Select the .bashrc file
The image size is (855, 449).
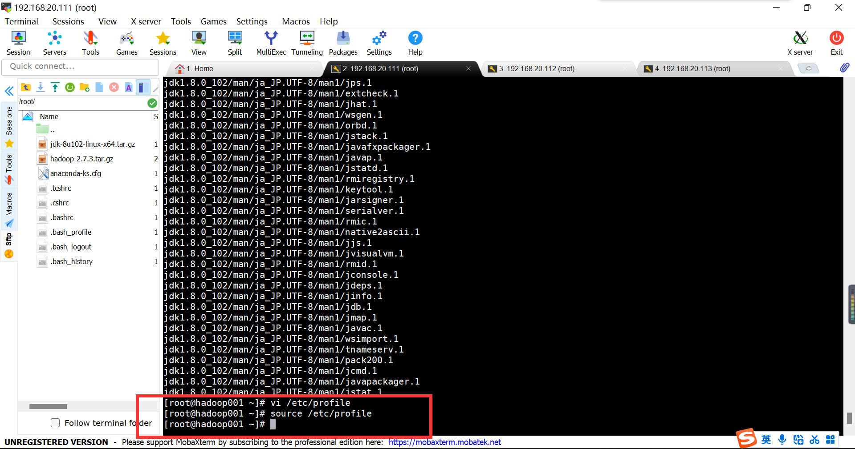point(62,217)
